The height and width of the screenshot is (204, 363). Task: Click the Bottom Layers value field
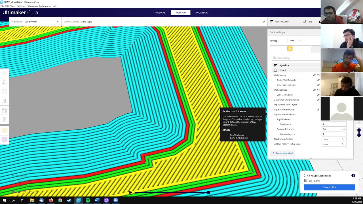334,134
